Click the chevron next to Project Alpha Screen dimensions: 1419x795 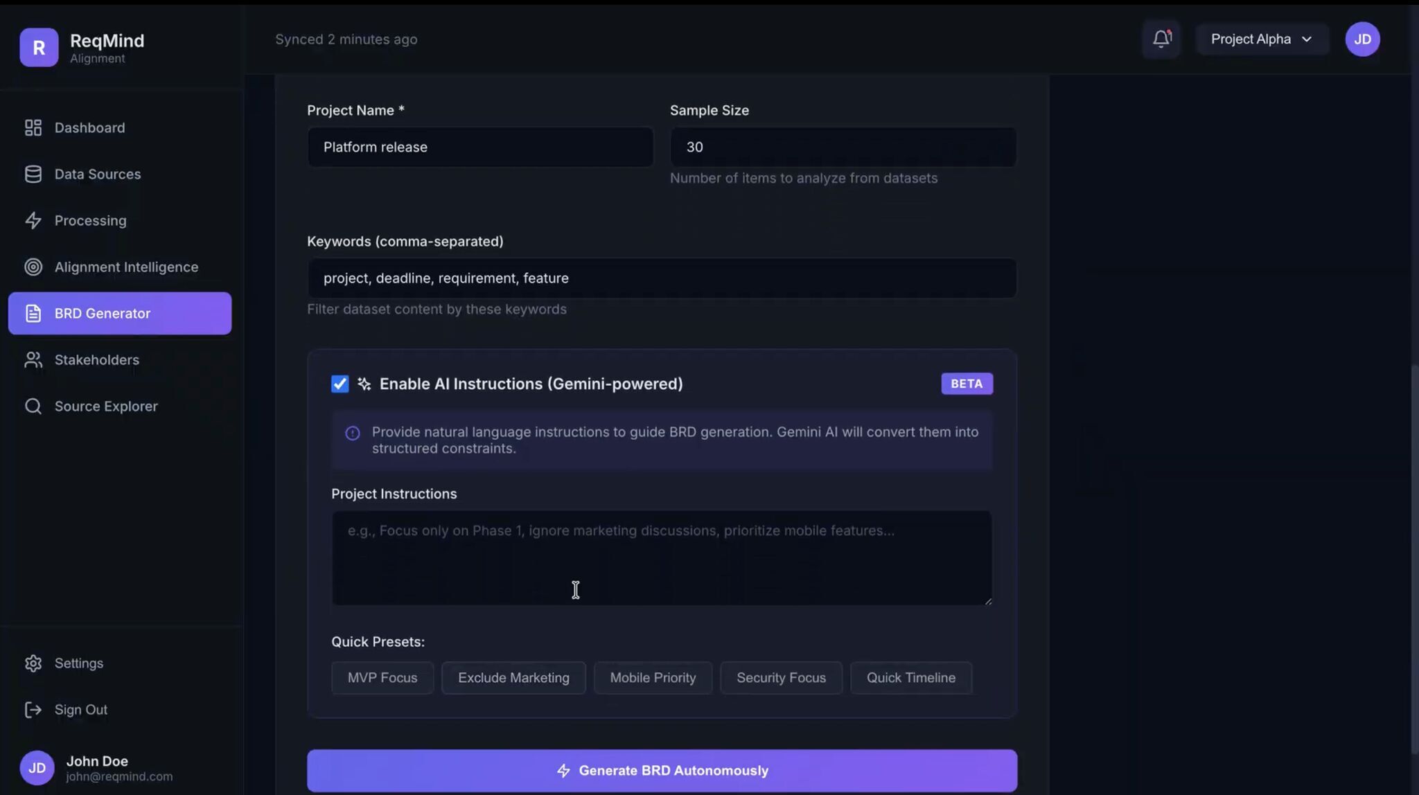point(1307,39)
